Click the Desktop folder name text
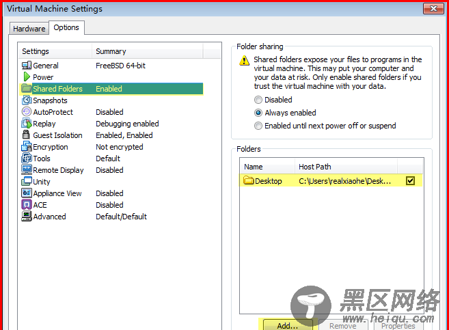 (269, 181)
